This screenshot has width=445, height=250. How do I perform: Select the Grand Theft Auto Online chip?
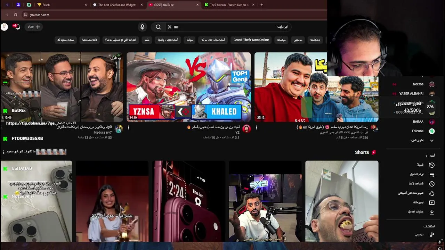click(x=251, y=40)
